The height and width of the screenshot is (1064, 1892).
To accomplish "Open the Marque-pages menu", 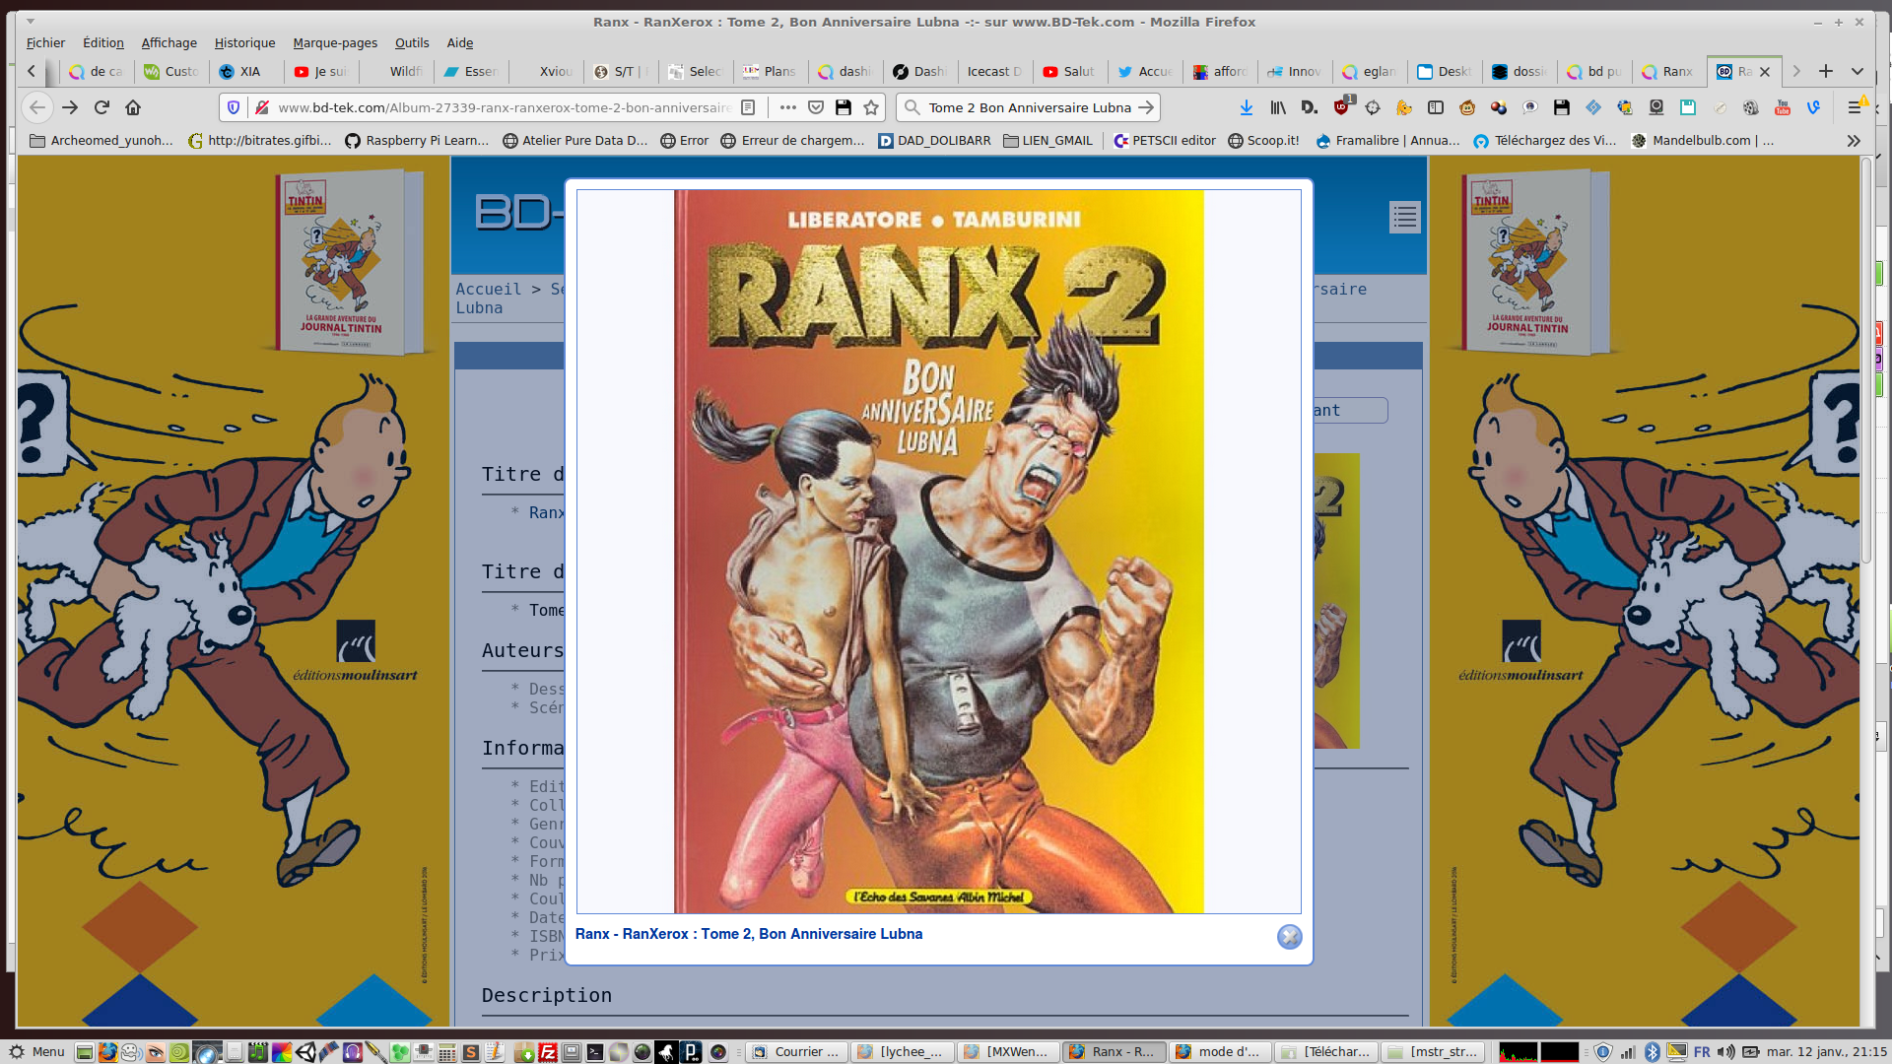I will tap(334, 42).
